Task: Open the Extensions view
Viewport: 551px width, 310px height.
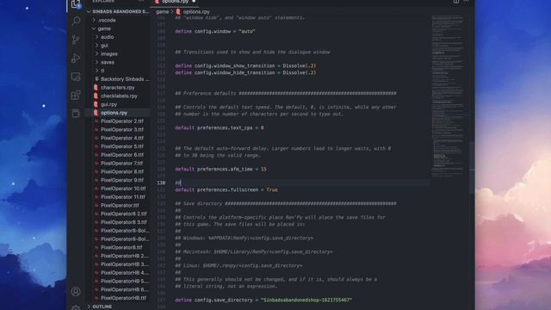Action: pos(76,95)
